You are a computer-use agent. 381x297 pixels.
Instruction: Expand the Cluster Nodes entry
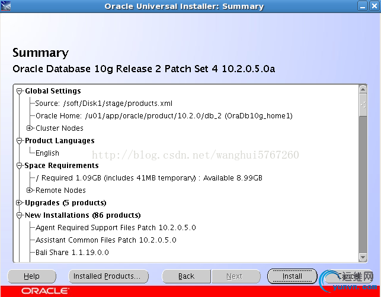(x=30, y=128)
